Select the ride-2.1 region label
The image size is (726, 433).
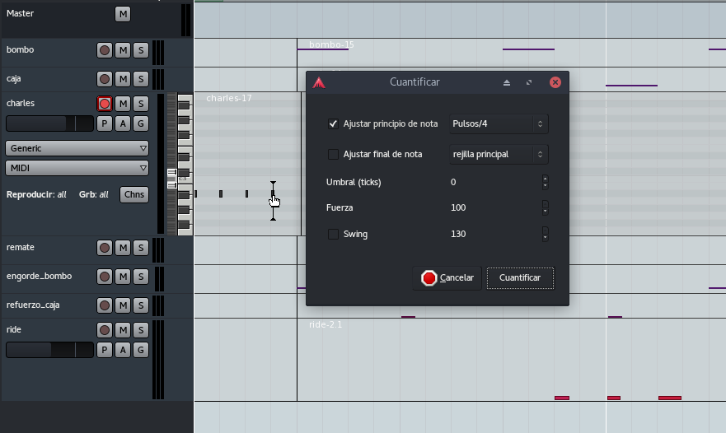[x=326, y=324]
